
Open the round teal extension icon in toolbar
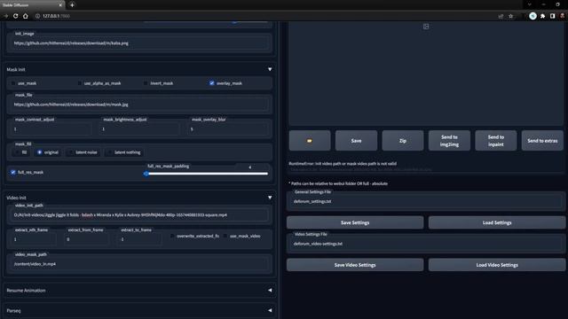[532, 16]
